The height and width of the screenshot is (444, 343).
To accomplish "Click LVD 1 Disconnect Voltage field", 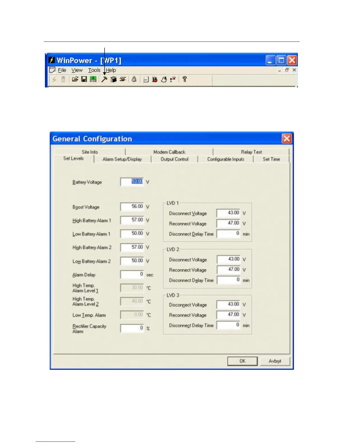I will coord(228,213).
